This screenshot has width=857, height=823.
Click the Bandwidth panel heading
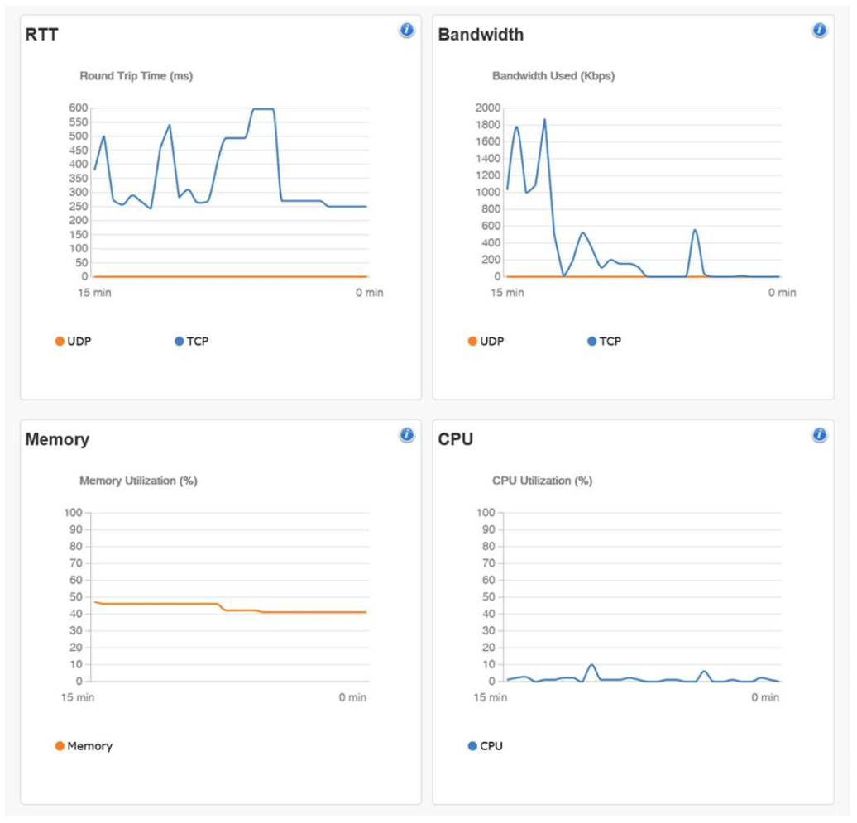[x=481, y=35]
